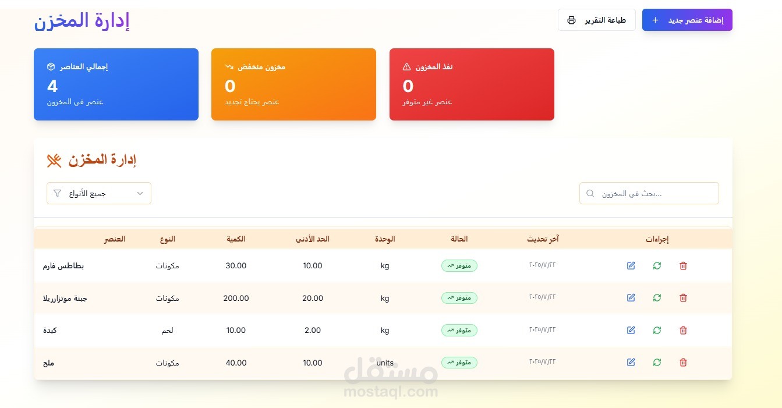Viewport: 782px width, 408px height.
Task: Delete the كبدة item
Action: click(683, 330)
